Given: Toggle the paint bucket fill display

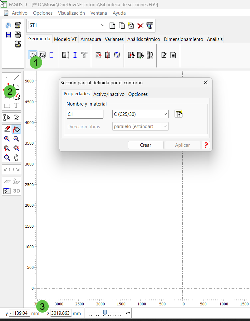Looking at the screenshot, I should point(16,129).
